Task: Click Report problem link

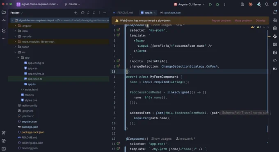Action: tap(221, 20)
